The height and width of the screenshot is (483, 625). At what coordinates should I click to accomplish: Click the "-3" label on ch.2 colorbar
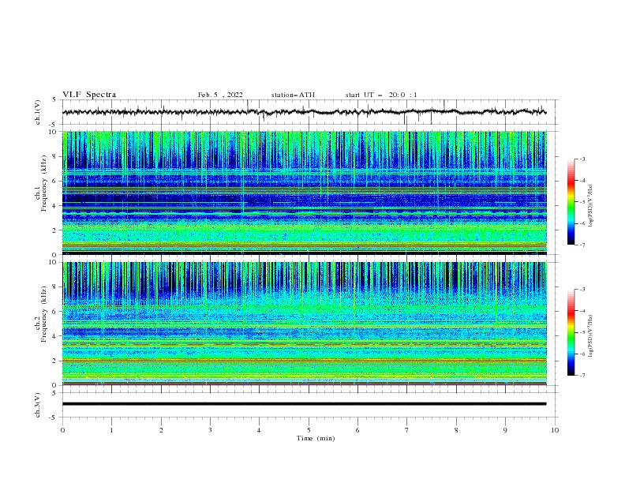point(582,290)
